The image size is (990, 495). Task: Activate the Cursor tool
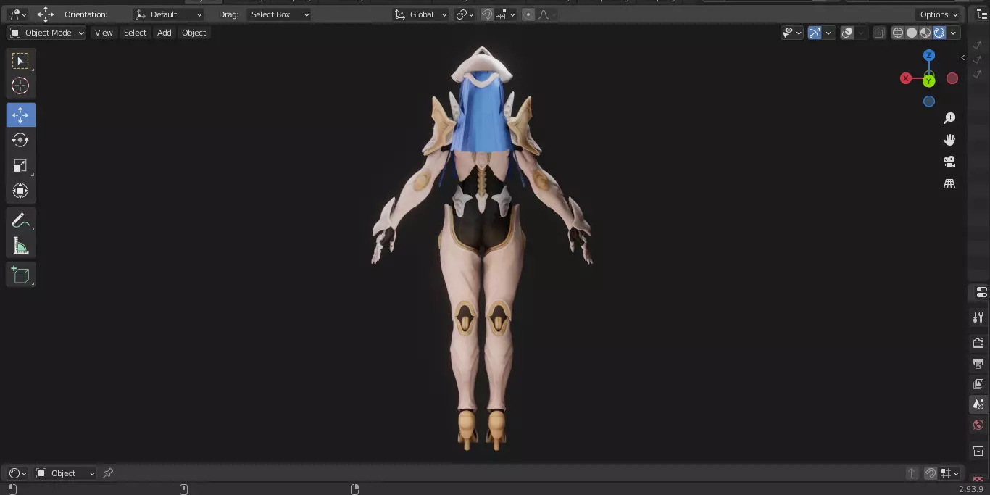tap(20, 86)
